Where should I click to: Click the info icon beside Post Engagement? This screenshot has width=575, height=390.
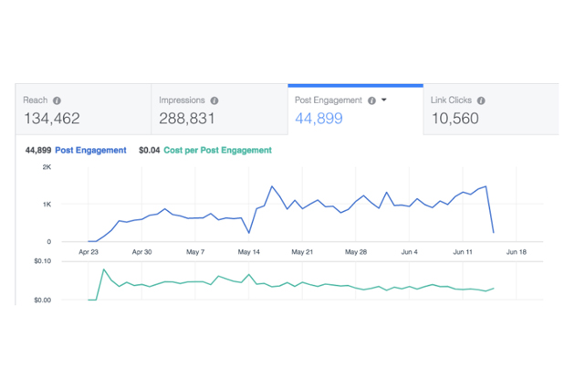[x=371, y=100]
